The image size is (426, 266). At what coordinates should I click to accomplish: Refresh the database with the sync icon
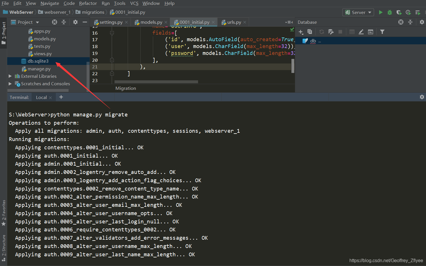coord(322,32)
